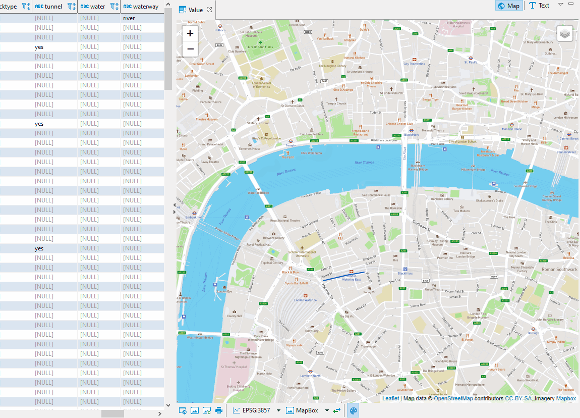Screen dimensions: 580x418
Task: Open the Value panel view menu chevron
Action: 561,5
